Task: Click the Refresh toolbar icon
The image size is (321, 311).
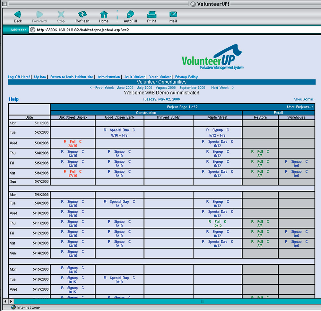Action: click(82, 14)
